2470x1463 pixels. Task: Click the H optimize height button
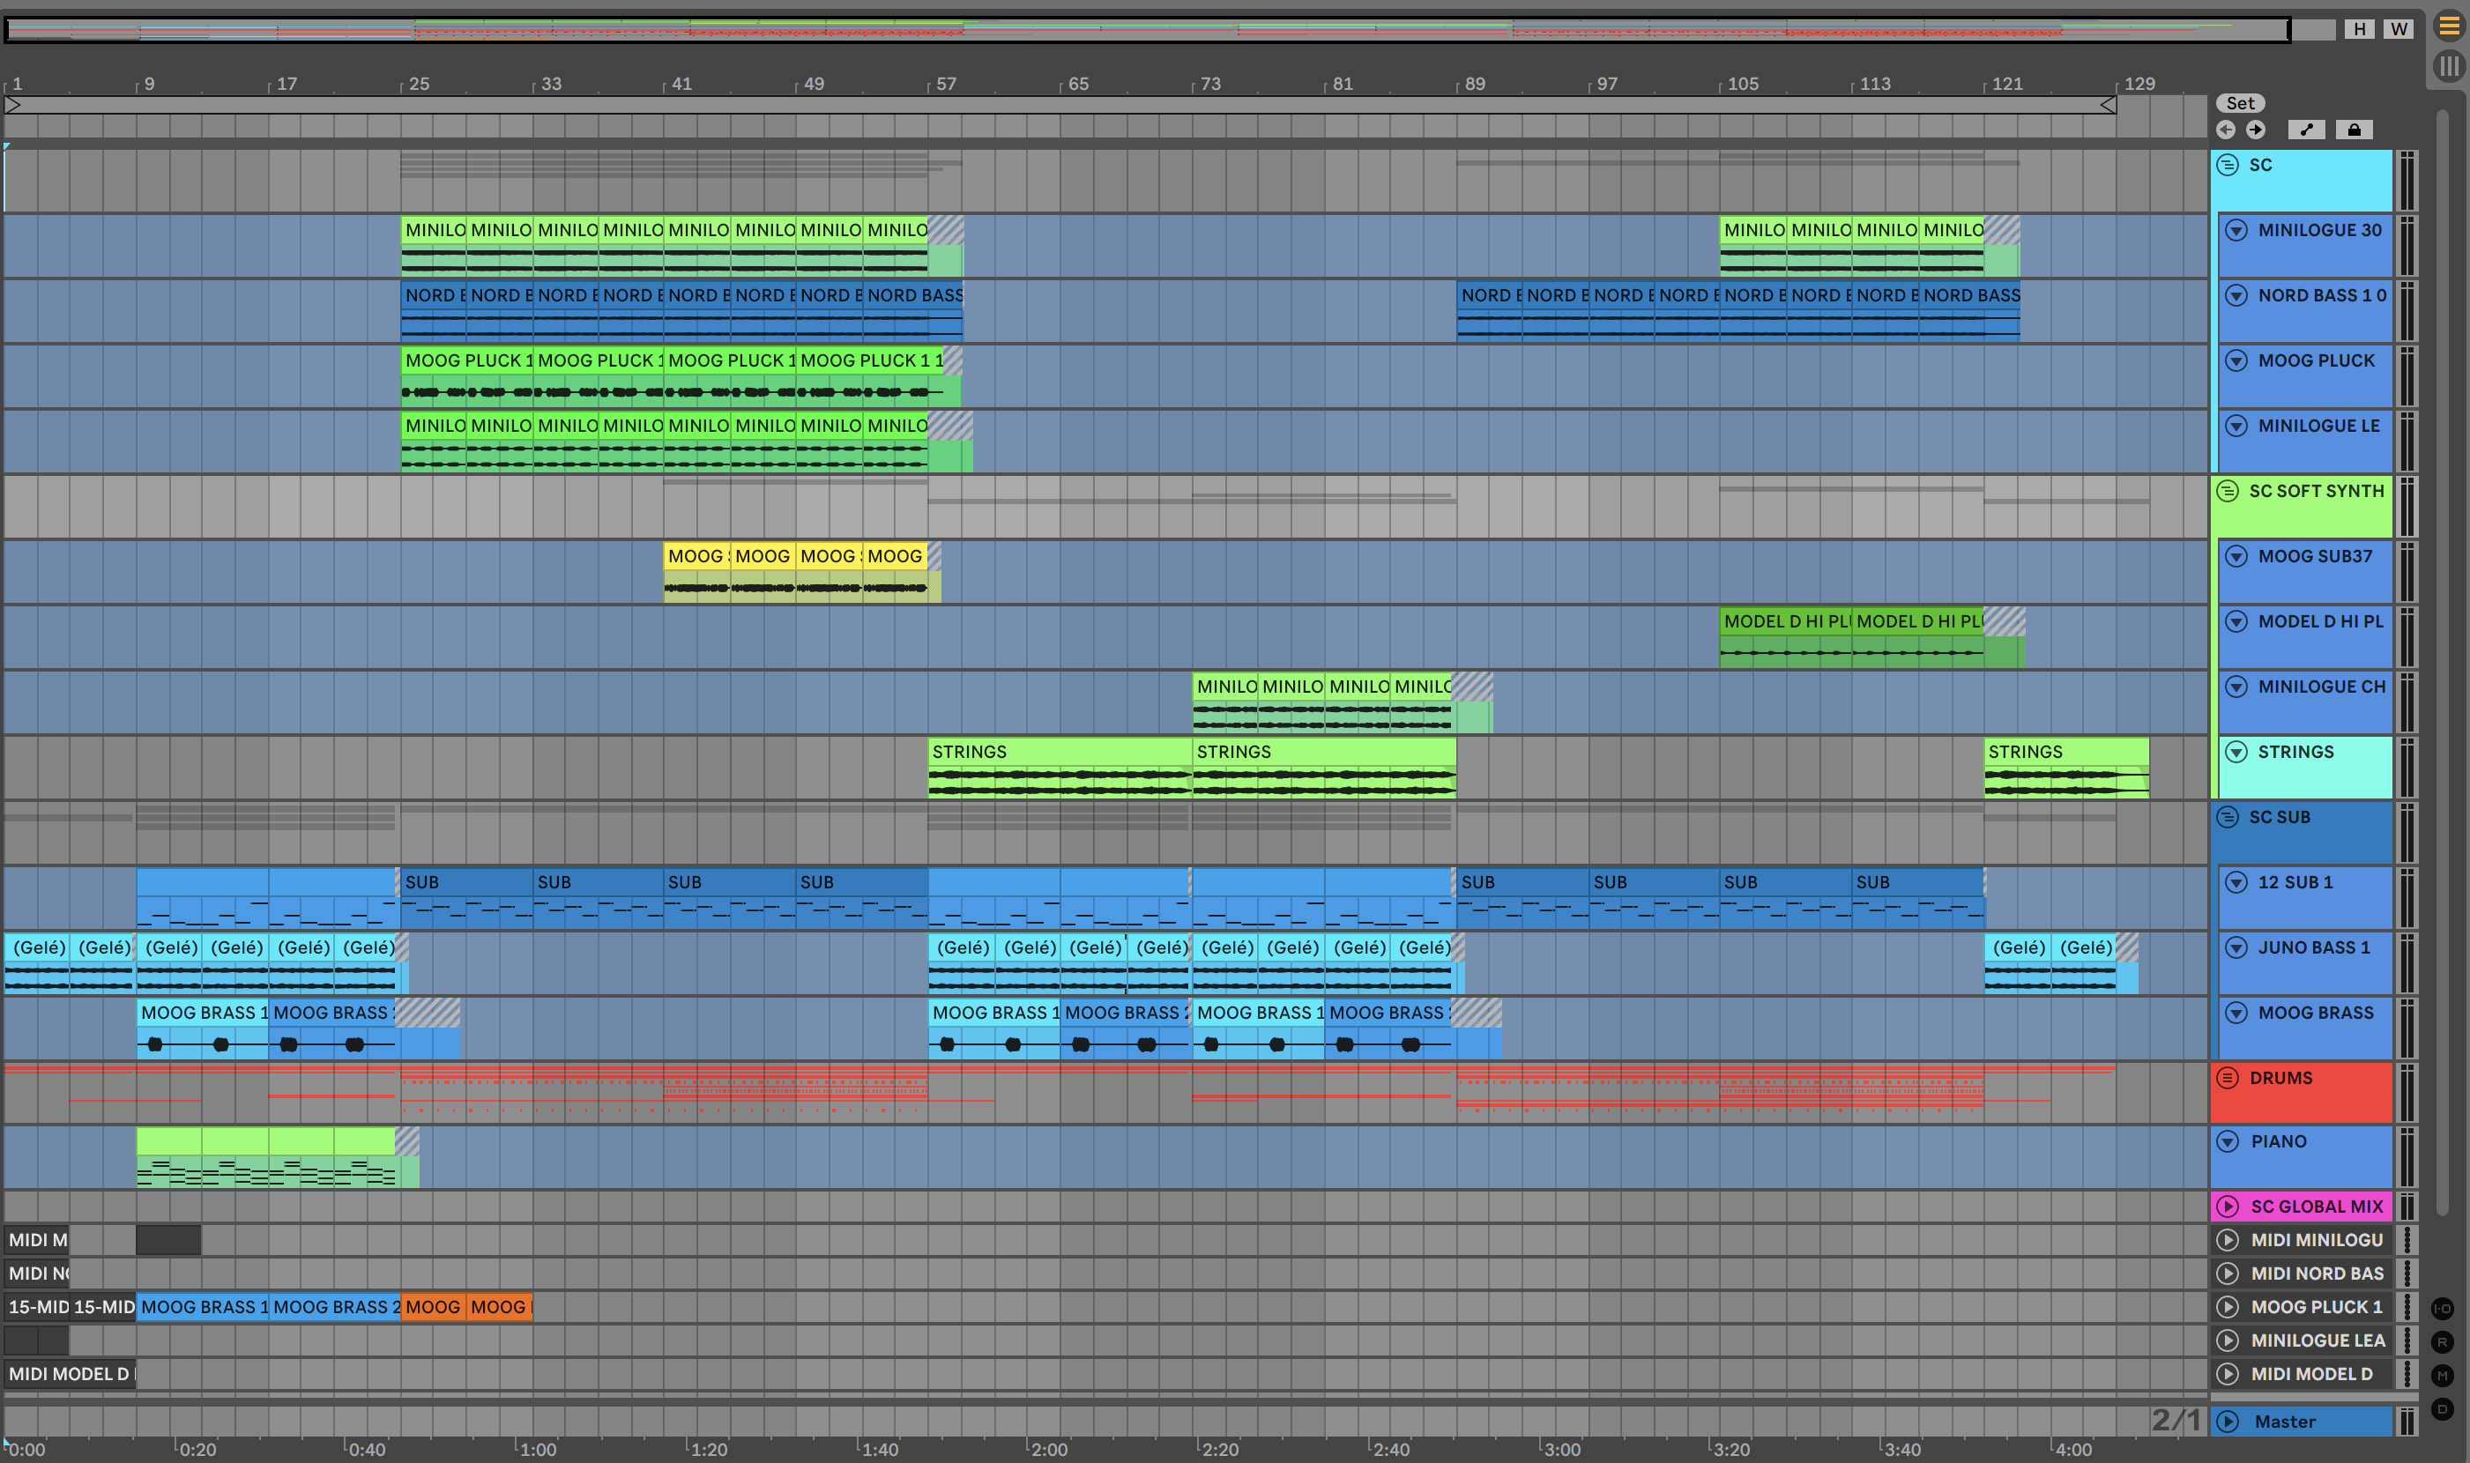[x=2359, y=28]
